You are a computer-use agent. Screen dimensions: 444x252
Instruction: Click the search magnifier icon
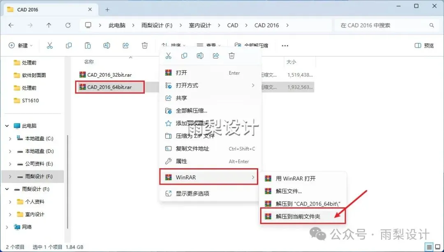click(432, 25)
